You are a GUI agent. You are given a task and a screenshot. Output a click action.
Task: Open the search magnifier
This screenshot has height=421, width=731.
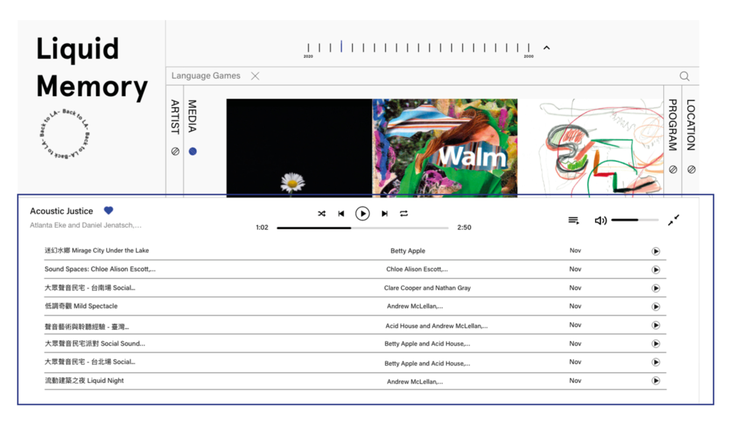click(x=684, y=76)
